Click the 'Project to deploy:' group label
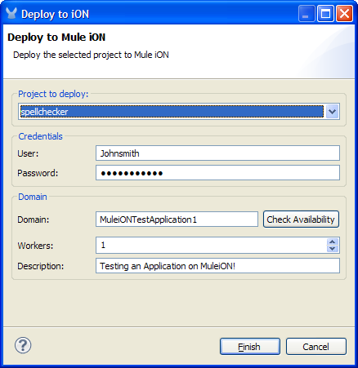Image resolution: width=358 pixels, height=368 pixels. [53, 94]
